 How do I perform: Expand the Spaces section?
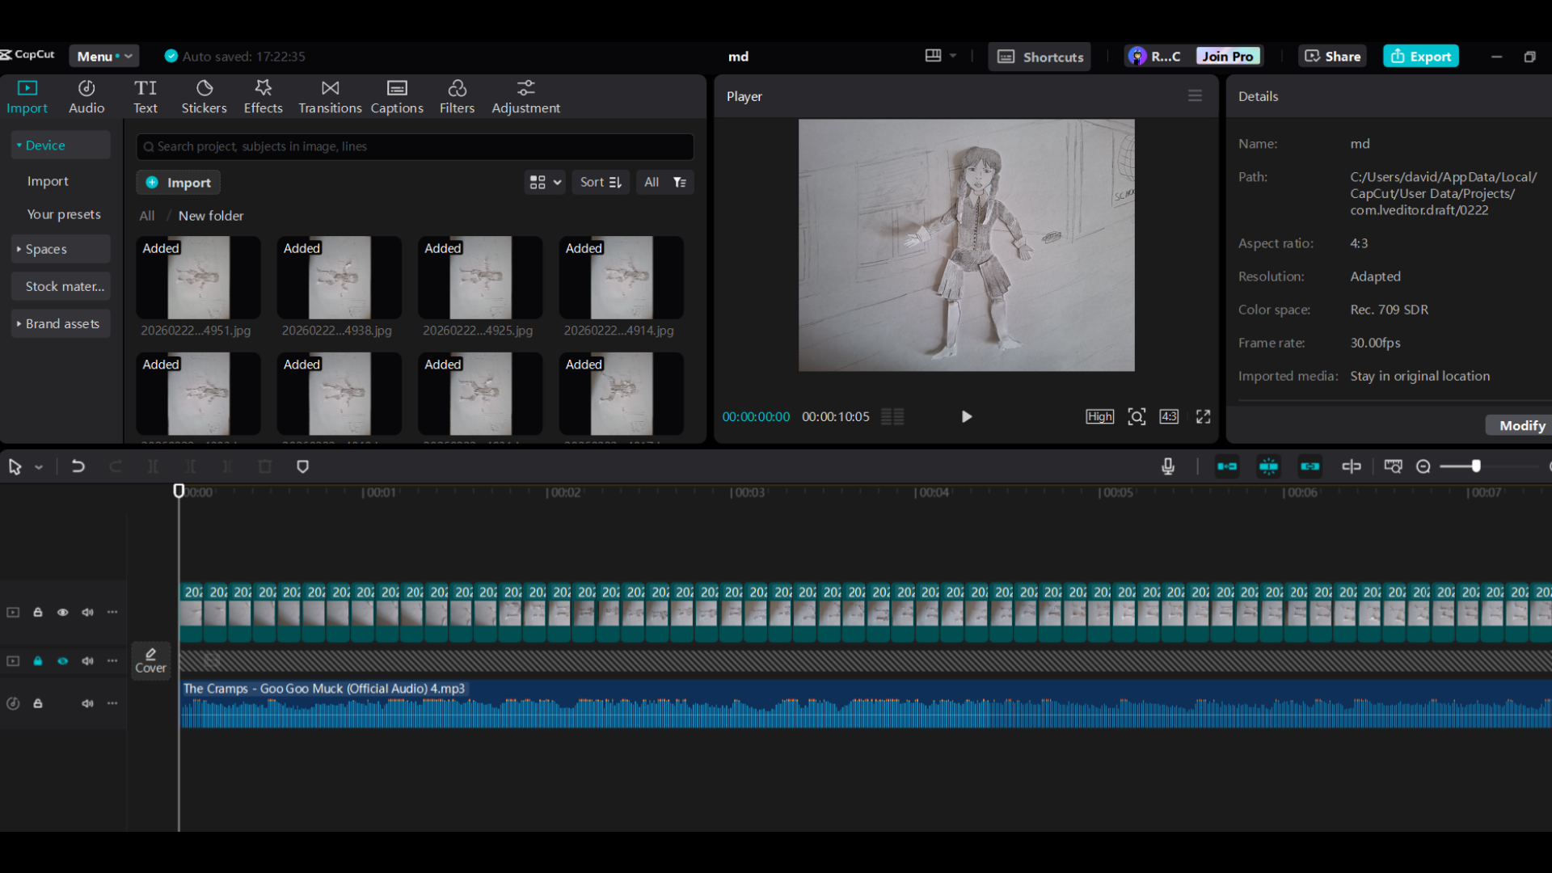46,249
